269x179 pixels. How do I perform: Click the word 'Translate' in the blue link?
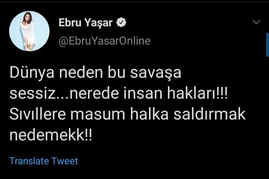pos(29,161)
